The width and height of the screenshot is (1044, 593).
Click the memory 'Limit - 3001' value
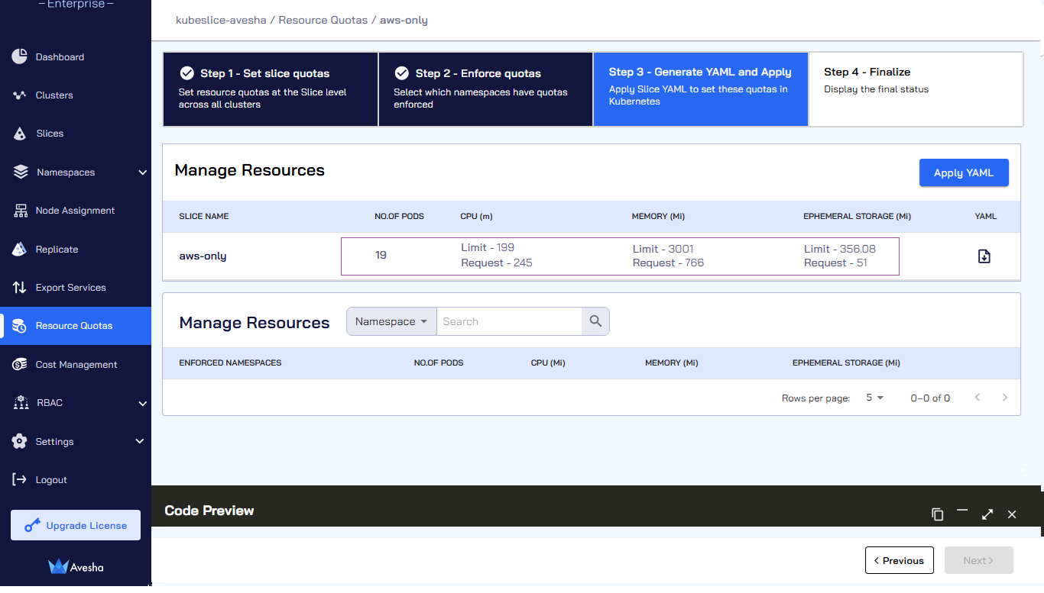[x=663, y=249]
